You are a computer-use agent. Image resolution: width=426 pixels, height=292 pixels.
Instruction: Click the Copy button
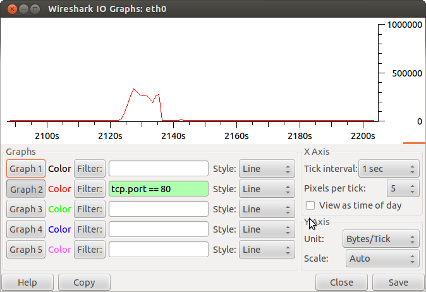pyautogui.click(x=84, y=283)
